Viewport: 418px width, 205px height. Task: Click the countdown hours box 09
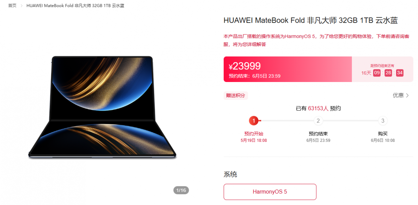(x=377, y=73)
